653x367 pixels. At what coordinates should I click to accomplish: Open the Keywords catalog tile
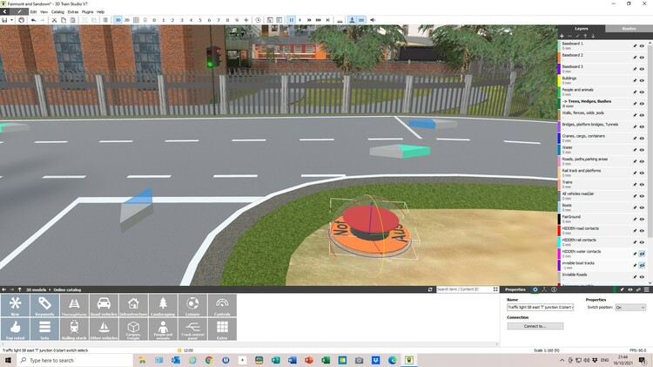(x=44, y=305)
